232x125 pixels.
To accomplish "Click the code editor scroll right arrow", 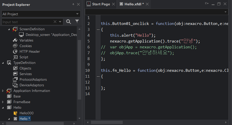I will pos(226,122).
